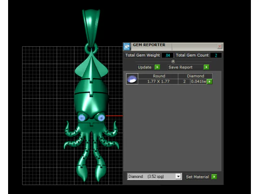259x194 pixels.
Task: Select the round gem thumbnail
Action: pos(132,79)
